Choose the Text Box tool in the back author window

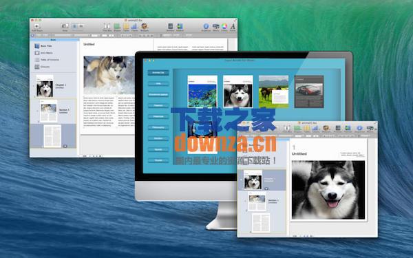pyautogui.click(x=107, y=26)
